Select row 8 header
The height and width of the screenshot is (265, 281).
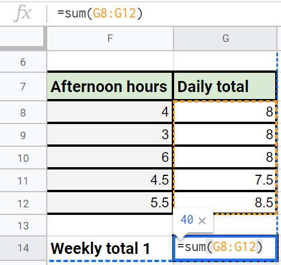click(x=23, y=112)
